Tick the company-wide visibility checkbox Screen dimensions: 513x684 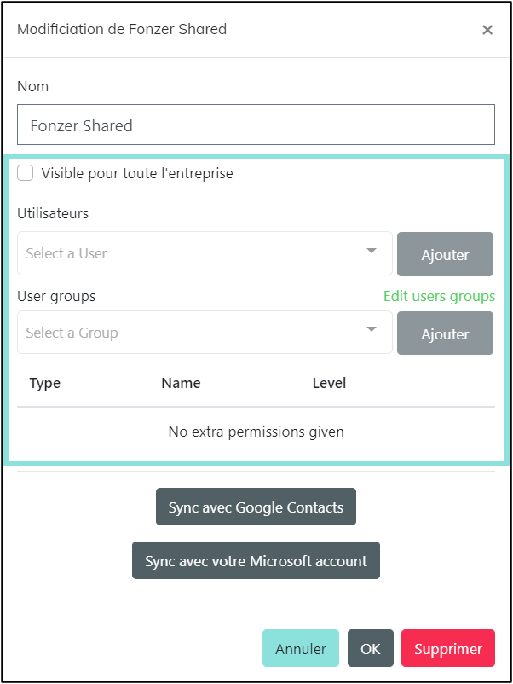coord(26,173)
